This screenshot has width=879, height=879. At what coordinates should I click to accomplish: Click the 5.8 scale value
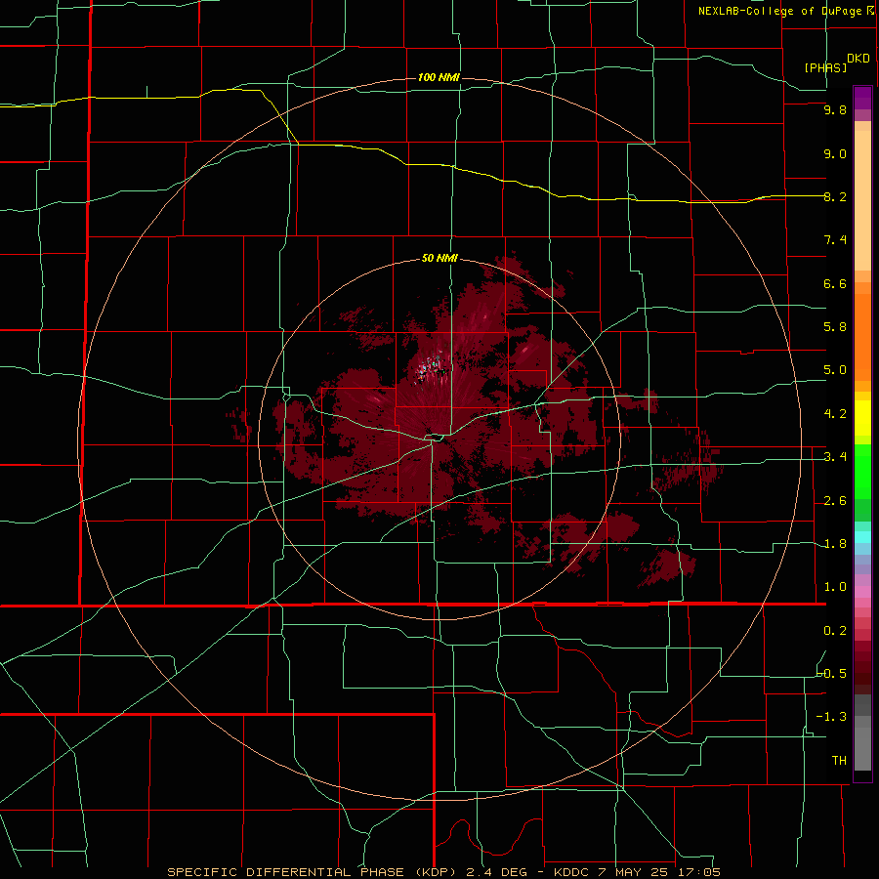(835, 327)
